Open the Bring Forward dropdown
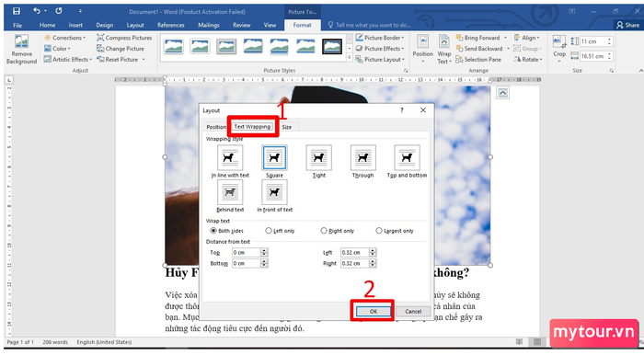 [x=506, y=38]
